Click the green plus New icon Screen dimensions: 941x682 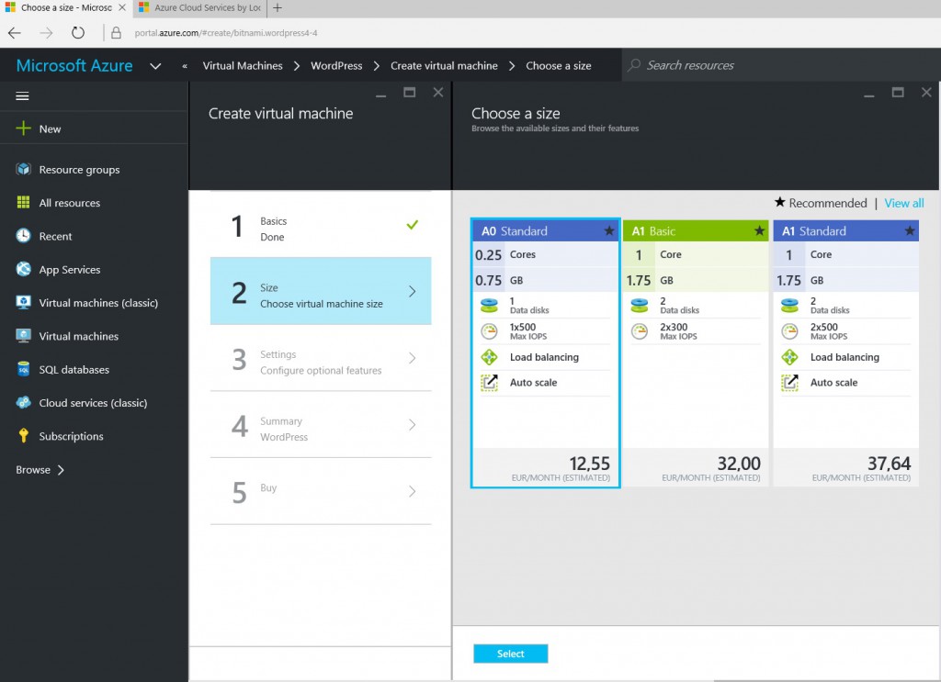23,129
